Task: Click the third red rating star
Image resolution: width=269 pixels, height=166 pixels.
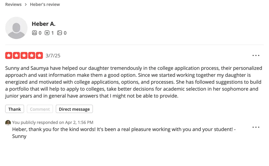Action: coord(24,55)
